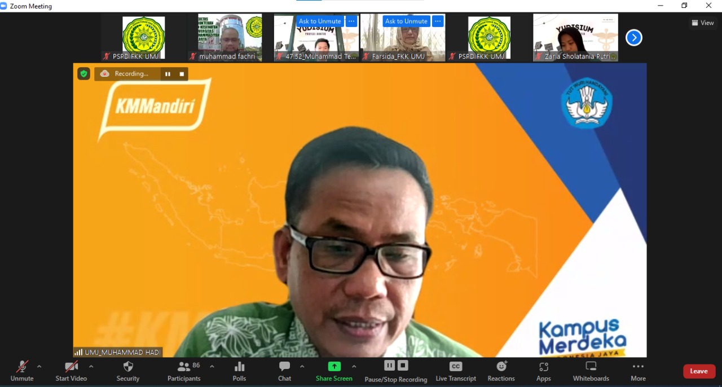This screenshot has height=387, width=722.
Task: Enable Live Transcript captions
Action: tap(456, 371)
